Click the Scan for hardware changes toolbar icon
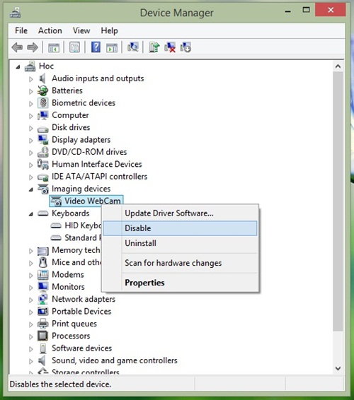 click(x=132, y=47)
